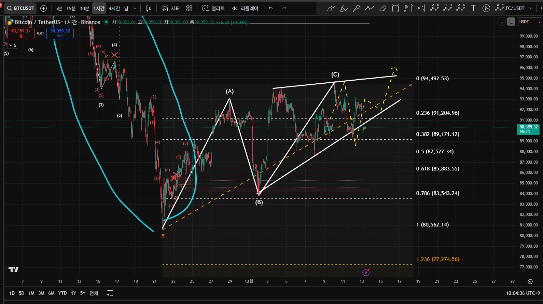Add symbol with the plus circle icon
The image size is (543, 304).
click(43, 8)
